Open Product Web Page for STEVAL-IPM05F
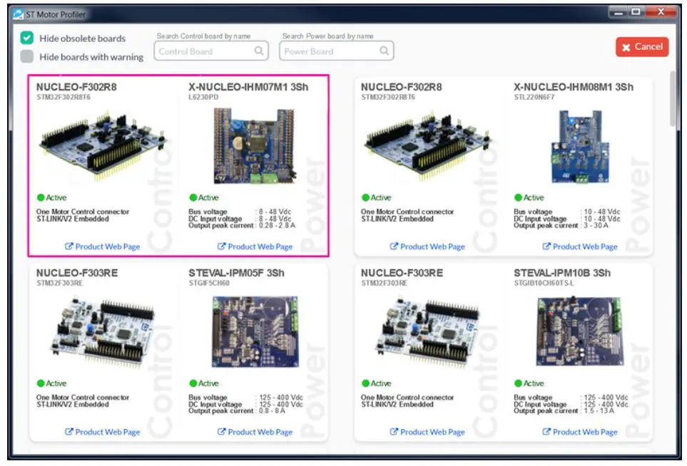Image resolution: width=687 pixels, height=466 pixels. [255, 432]
